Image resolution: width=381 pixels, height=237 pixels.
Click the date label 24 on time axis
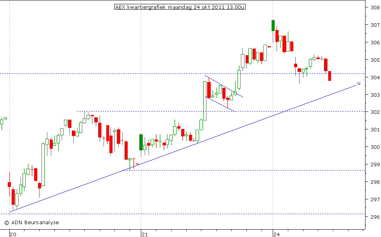[x=277, y=234]
